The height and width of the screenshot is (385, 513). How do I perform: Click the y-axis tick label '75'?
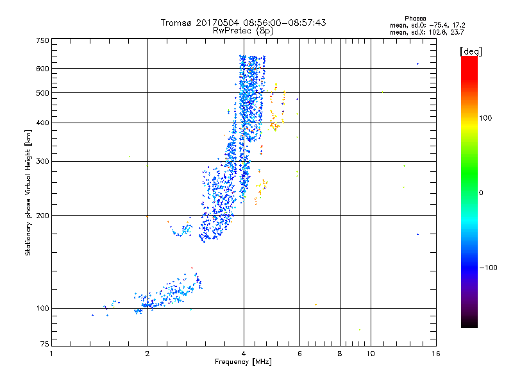[x=45, y=344]
